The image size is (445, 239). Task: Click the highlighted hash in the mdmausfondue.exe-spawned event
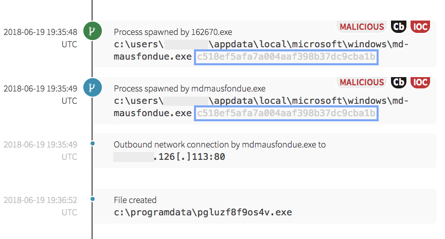(286, 113)
